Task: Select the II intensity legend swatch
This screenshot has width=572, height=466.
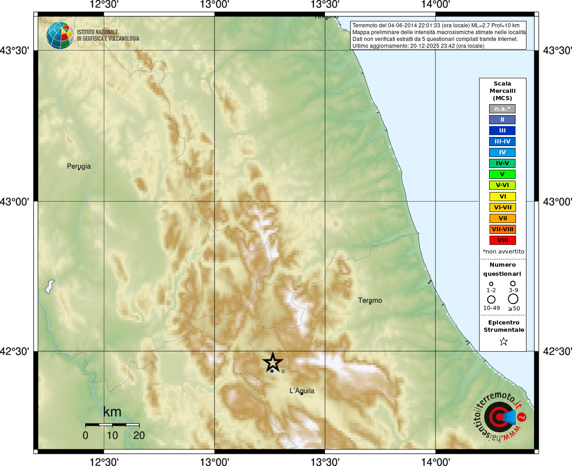Action: click(x=502, y=120)
